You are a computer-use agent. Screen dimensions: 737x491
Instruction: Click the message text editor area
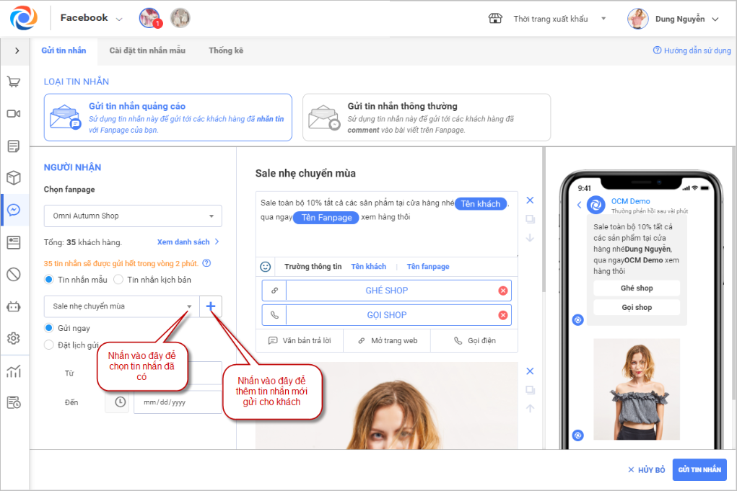(387, 224)
